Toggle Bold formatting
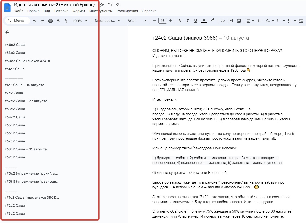The image size is (306, 223). 180,21
